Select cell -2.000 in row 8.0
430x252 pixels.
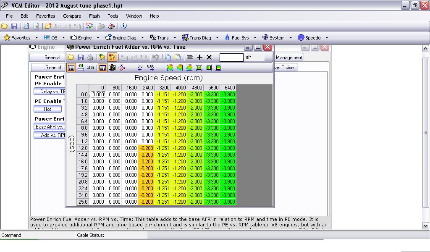coord(195,128)
